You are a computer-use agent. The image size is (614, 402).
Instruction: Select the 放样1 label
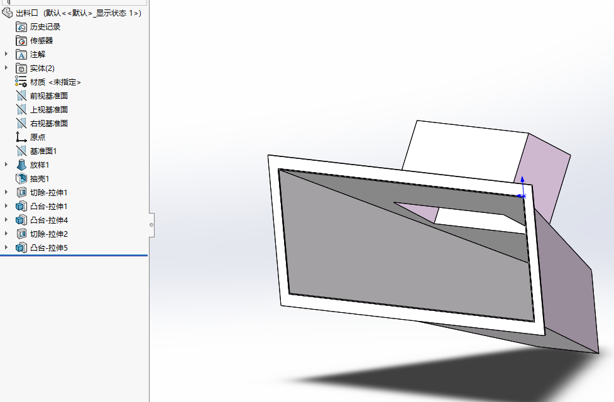point(40,165)
